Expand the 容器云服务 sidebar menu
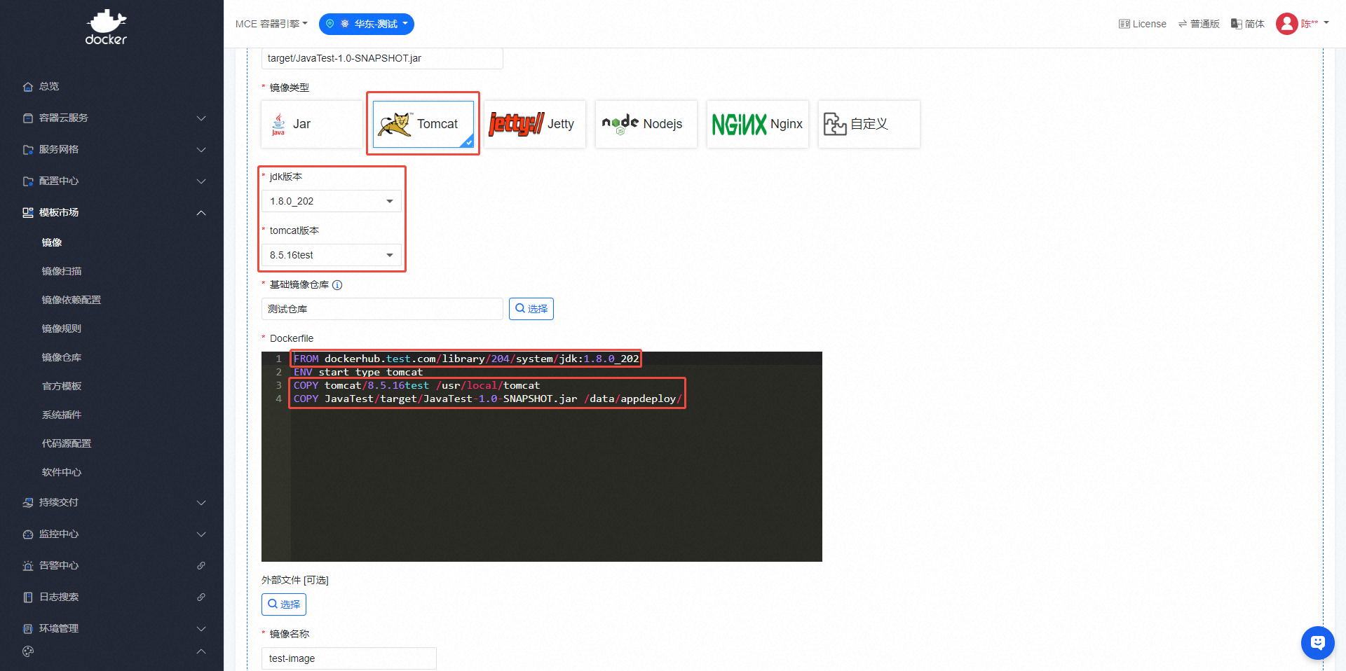Image resolution: width=1346 pixels, height=671 pixels. point(112,118)
